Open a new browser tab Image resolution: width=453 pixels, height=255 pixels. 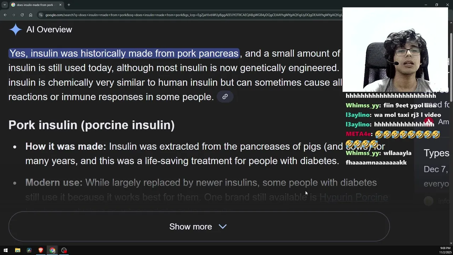pos(69,5)
